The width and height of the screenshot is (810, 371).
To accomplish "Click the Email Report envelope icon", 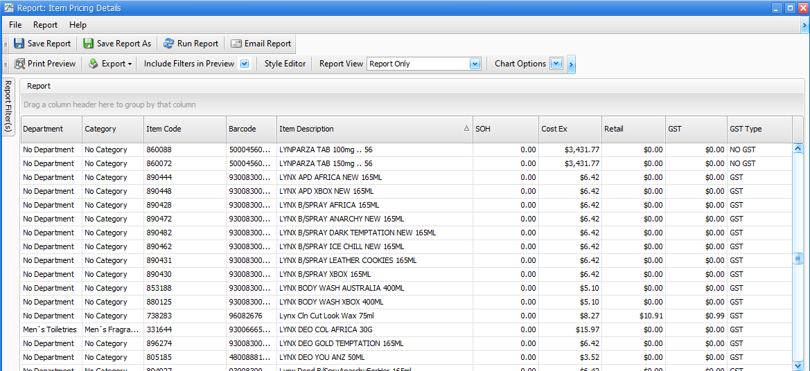I will [x=236, y=44].
